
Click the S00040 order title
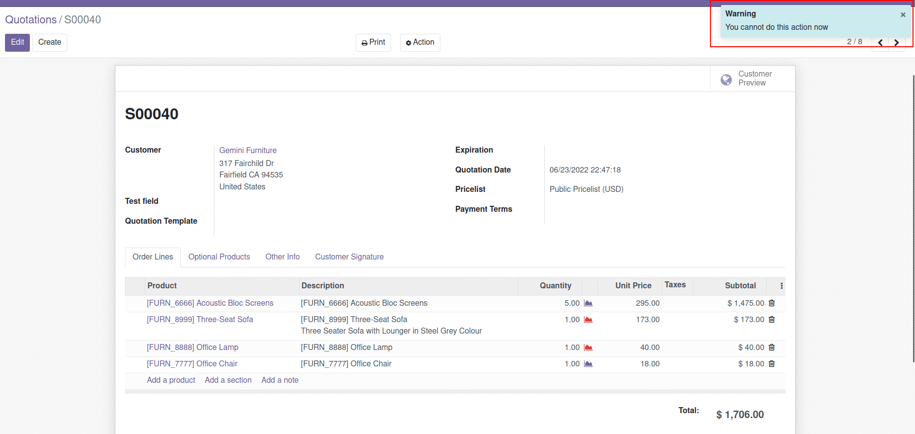[x=152, y=114]
